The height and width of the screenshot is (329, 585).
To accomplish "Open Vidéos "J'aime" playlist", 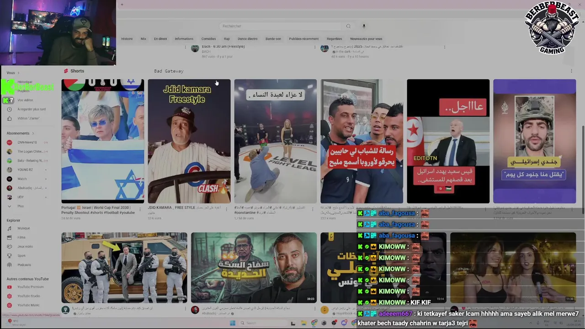I will pyautogui.click(x=28, y=118).
